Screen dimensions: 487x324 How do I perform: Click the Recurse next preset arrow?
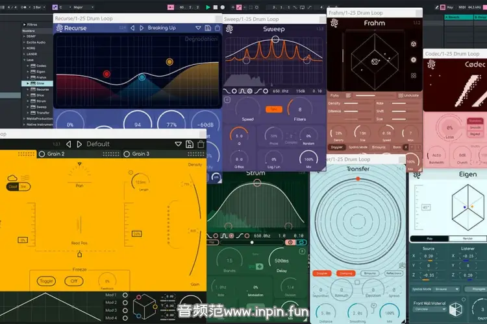tap(142, 28)
